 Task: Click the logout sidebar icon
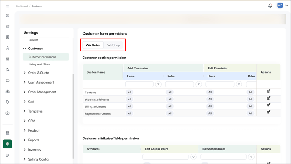7,155
